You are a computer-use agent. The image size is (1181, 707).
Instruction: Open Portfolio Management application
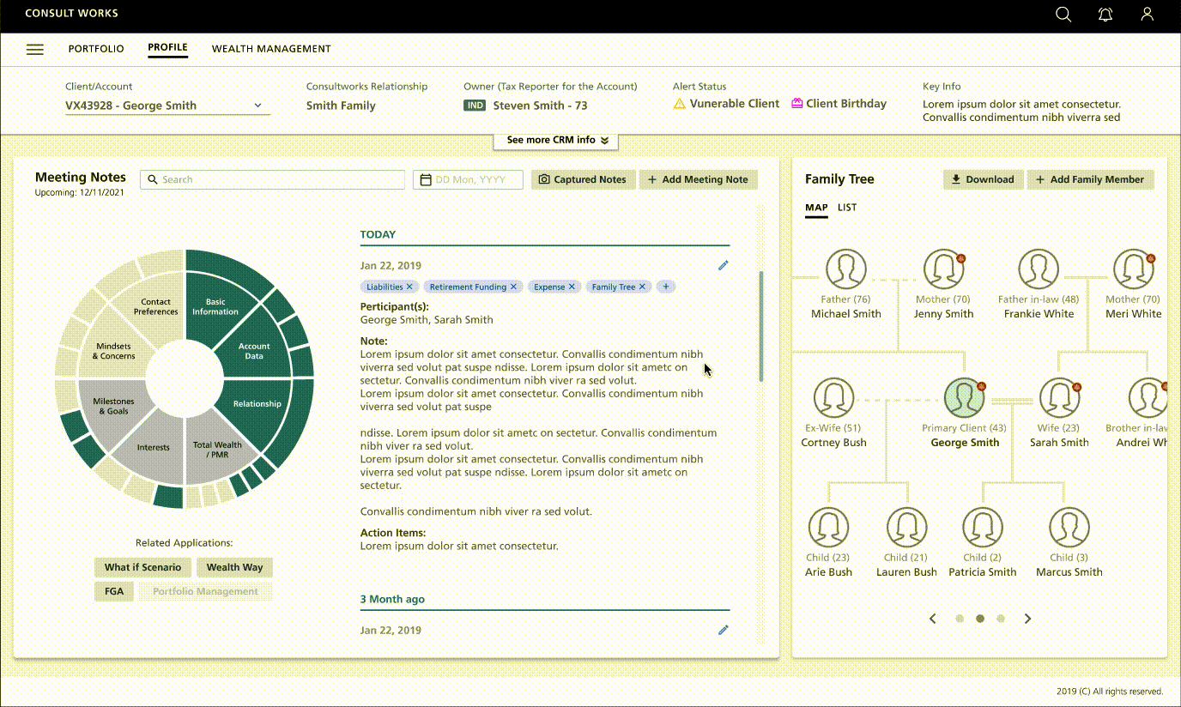tap(205, 591)
